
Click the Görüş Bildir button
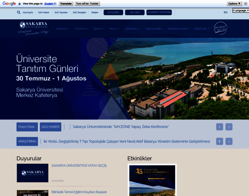click(x=113, y=12)
